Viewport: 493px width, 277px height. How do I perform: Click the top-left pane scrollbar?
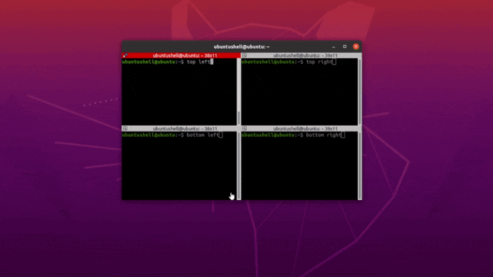point(239,90)
